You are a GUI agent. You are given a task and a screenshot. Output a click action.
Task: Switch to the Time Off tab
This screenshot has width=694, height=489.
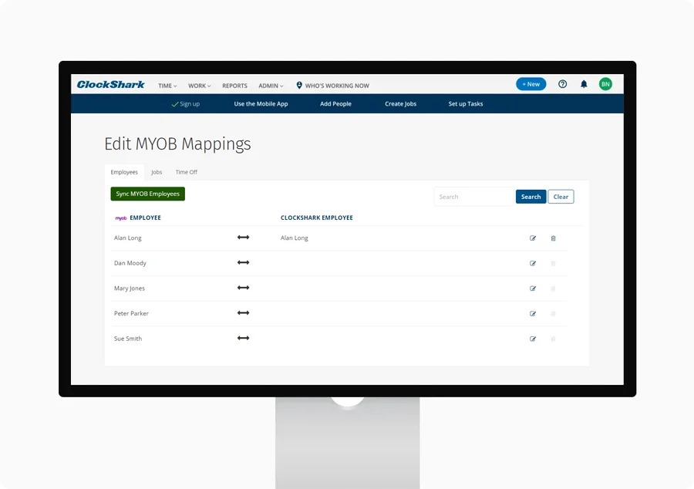coord(187,172)
